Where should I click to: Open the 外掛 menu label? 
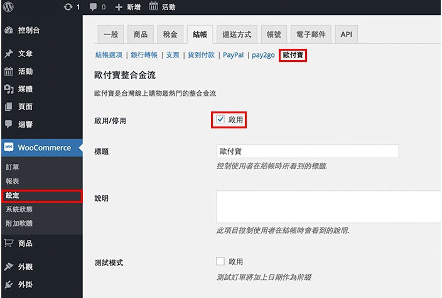[x=25, y=284]
